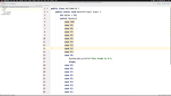The width and height of the screenshot is (171, 96).
Task: Open Project Structure toolbar icon
Action: coord(168,4)
